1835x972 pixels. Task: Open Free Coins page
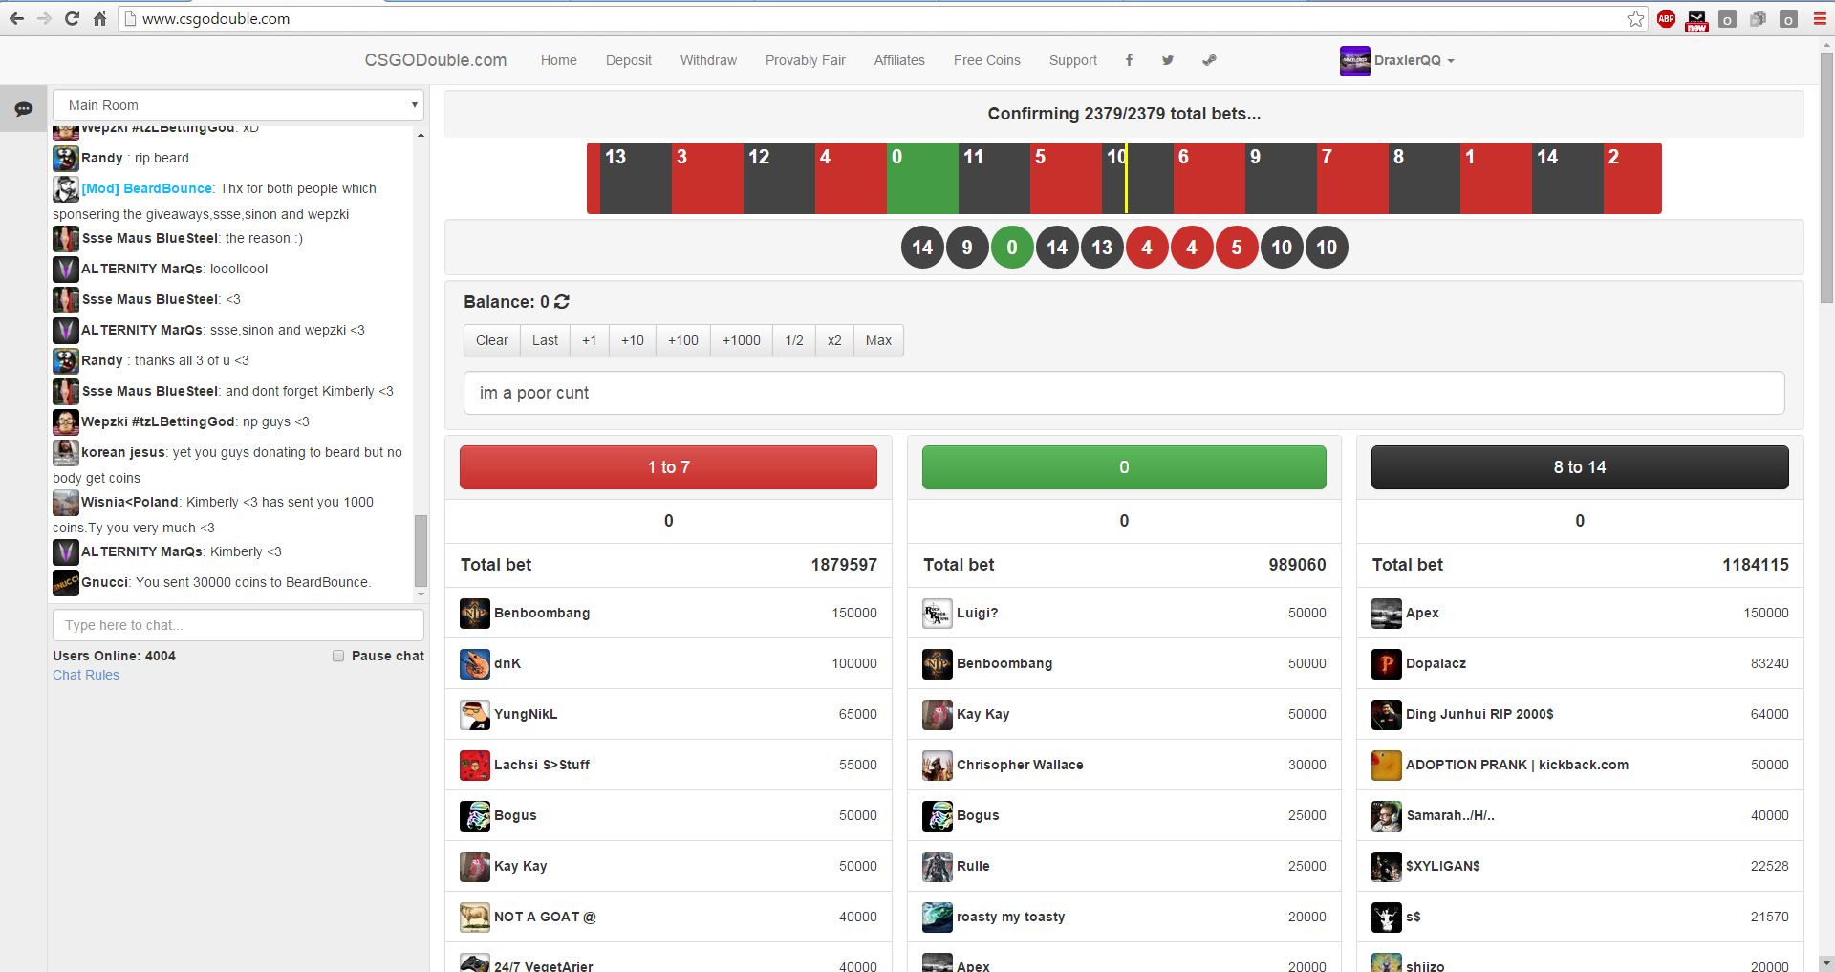tap(987, 60)
